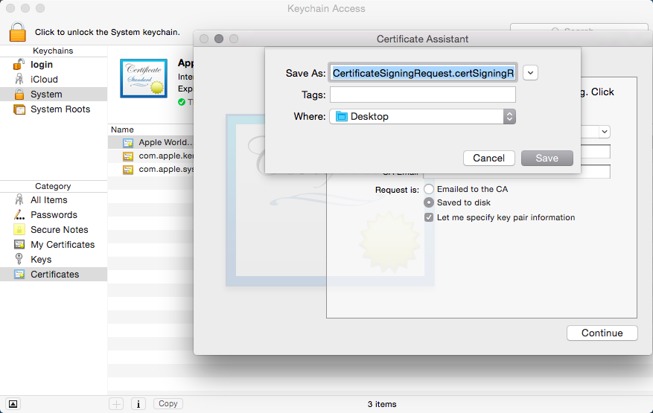The image size is (653, 413).
Task: Click Continue in Certificate Assistant
Action: (x=602, y=333)
